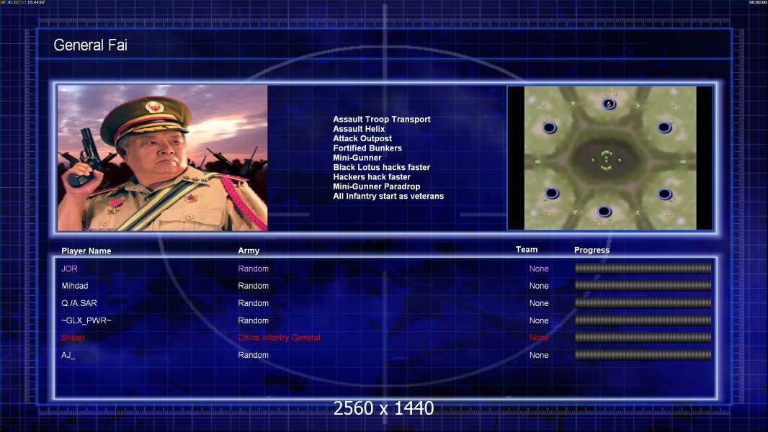Select the upper-left start position on minimap
The width and height of the screenshot is (768, 432).
(550, 127)
